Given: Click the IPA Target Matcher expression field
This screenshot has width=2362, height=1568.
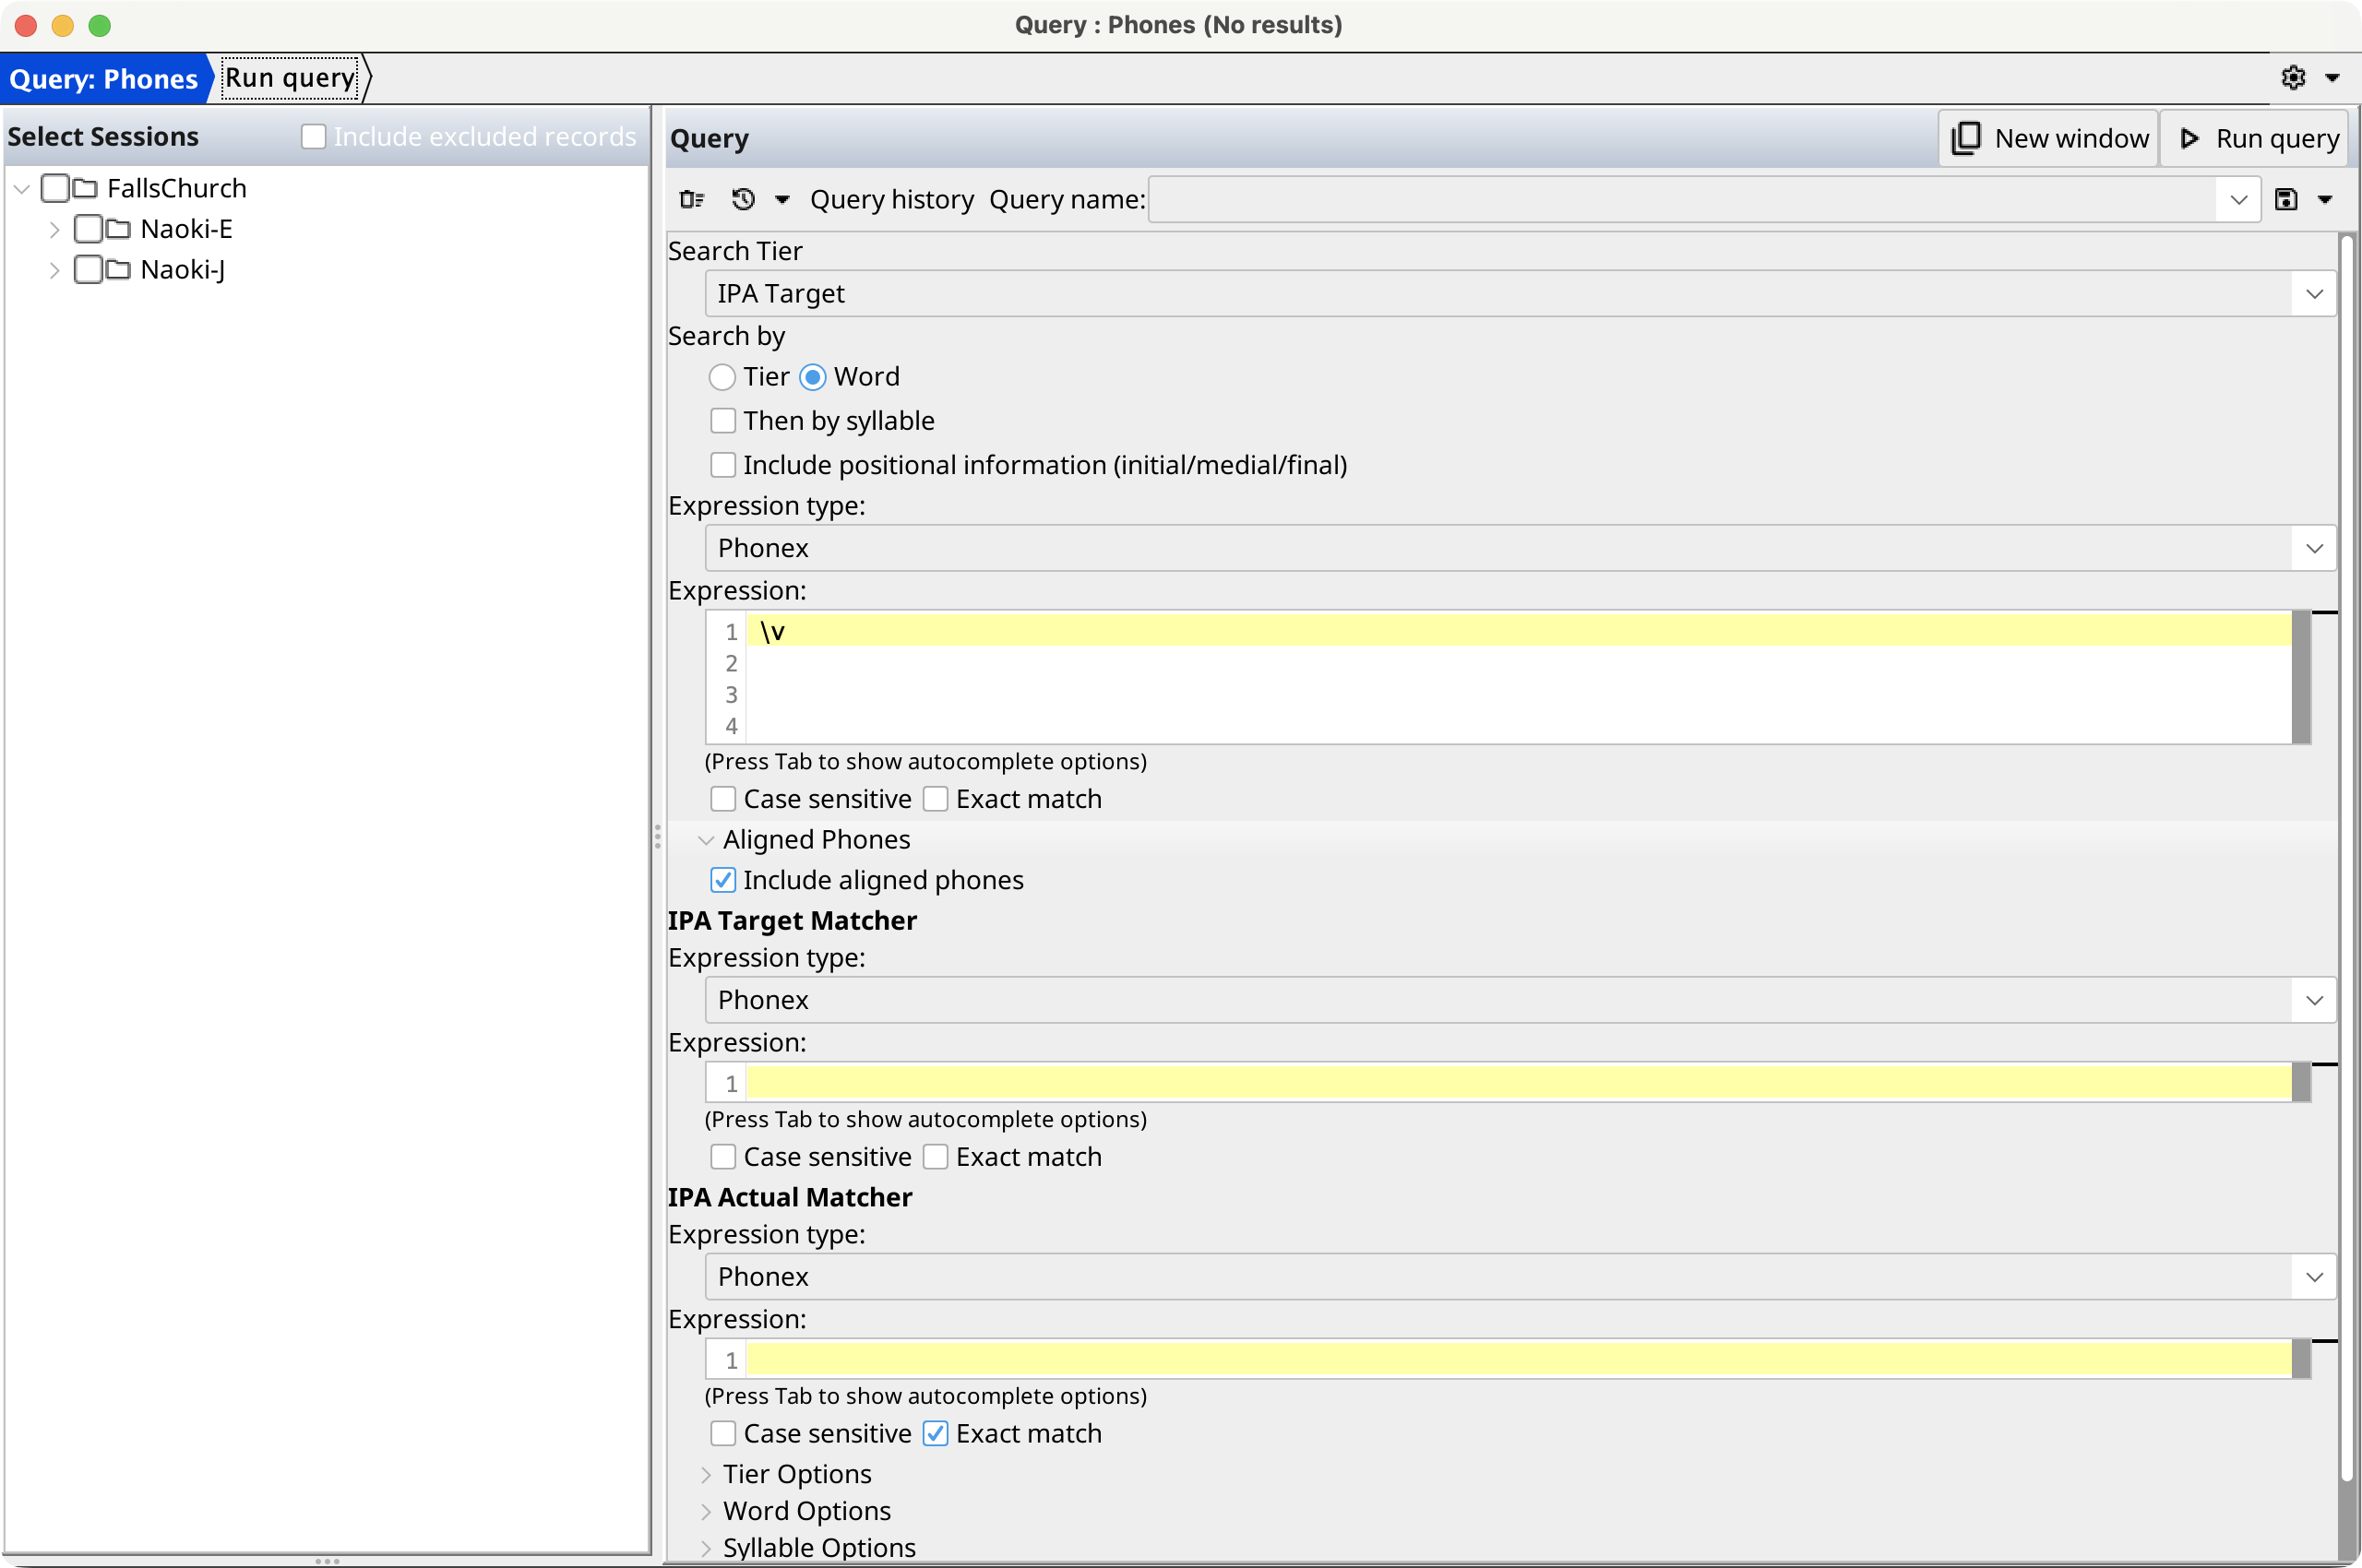Looking at the screenshot, I should tap(1519, 1083).
